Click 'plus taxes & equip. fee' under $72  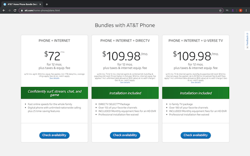[54, 68]
